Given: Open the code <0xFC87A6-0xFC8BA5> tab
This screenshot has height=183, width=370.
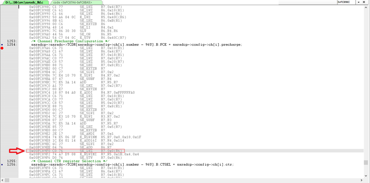Looking at the screenshot, I should point(72,2).
